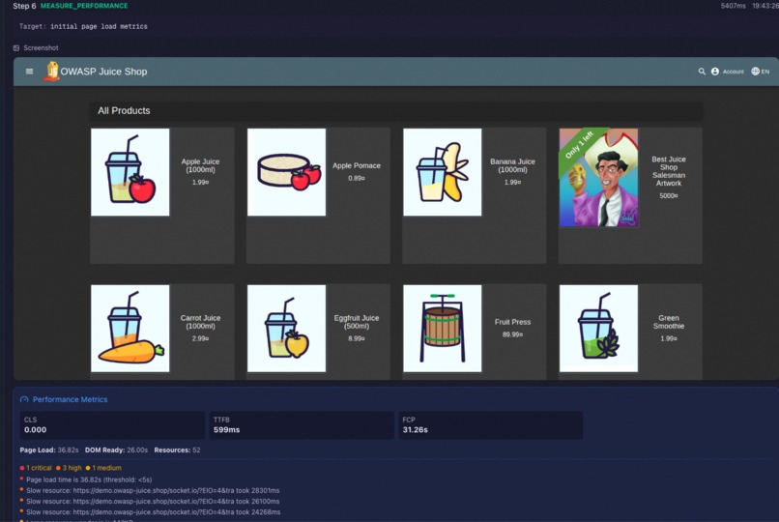779x522 pixels.
Task: Open the Apple Juice product image
Action: click(130, 172)
